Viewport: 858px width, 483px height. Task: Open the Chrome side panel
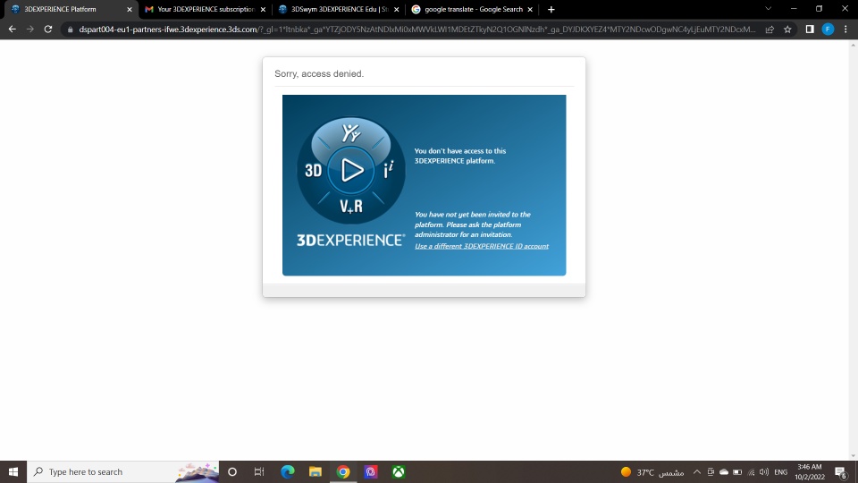tap(810, 30)
